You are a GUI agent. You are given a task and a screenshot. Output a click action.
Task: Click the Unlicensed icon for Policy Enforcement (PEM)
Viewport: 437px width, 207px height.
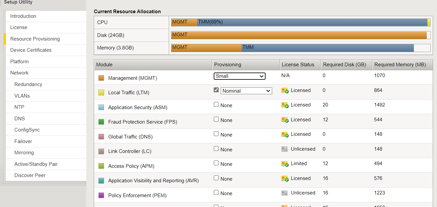285,193
